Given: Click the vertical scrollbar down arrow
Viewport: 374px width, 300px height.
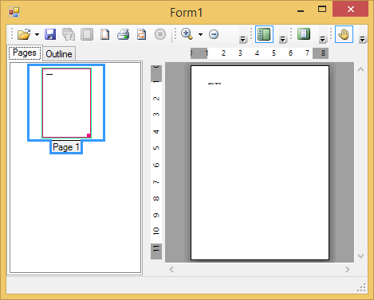Looking at the screenshot, I should 360,256.
